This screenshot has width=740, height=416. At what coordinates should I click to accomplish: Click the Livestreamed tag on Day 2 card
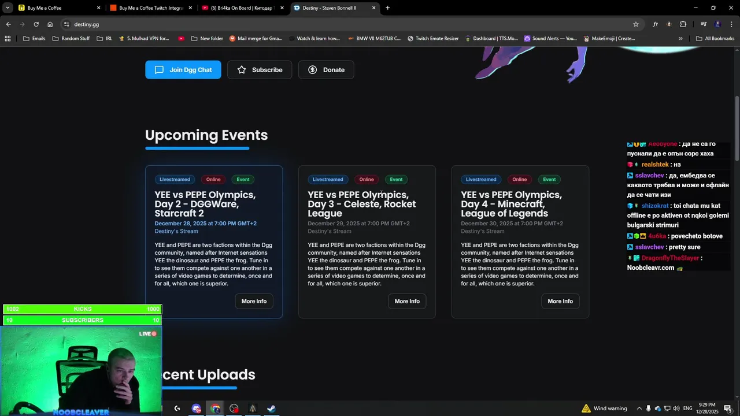[175, 180]
